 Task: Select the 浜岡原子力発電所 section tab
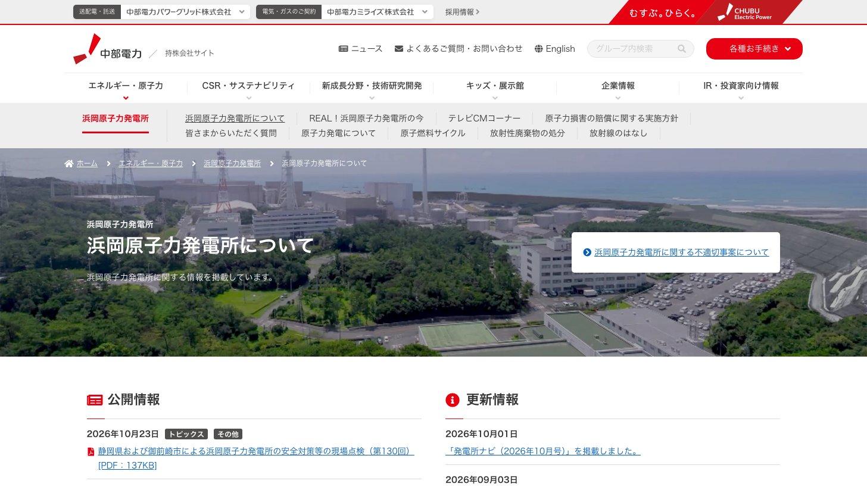pyautogui.click(x=116, y=118)
